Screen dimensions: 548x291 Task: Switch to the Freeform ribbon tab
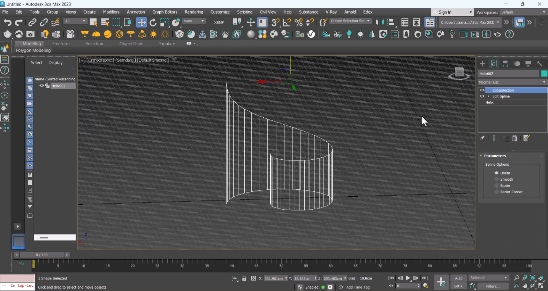(61, 44)
